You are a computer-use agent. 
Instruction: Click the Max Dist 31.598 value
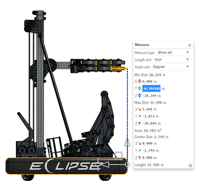pos(156,102)
